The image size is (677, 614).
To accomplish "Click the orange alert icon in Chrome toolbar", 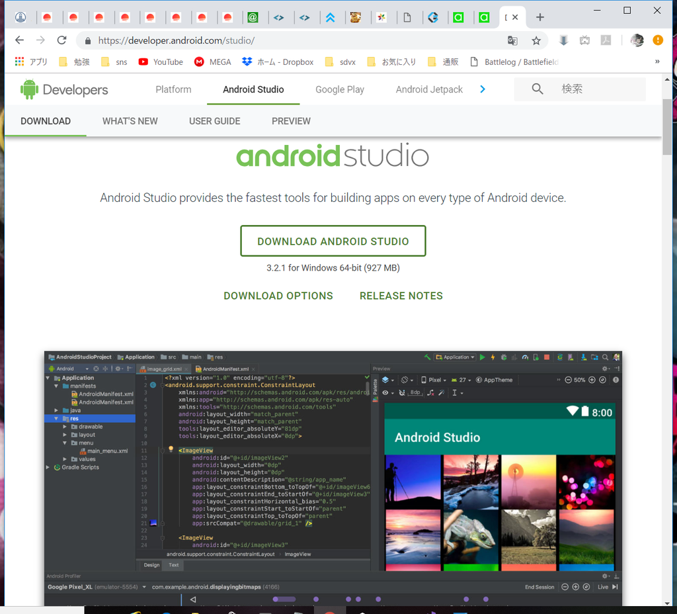I will [658, 40].
